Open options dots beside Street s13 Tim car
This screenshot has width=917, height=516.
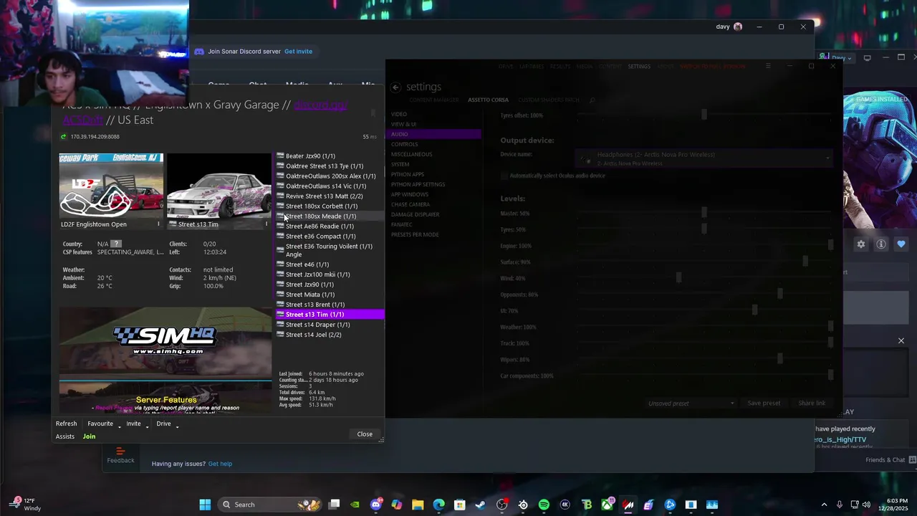pyautogui.click(x=267, y=224)
